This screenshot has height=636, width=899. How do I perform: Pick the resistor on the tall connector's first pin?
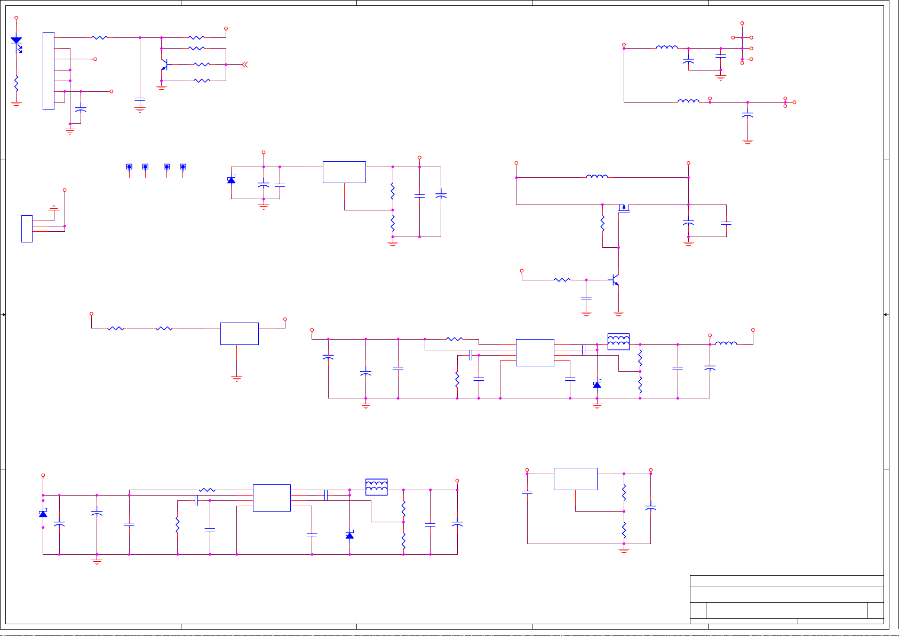click(x=100, y=37)
